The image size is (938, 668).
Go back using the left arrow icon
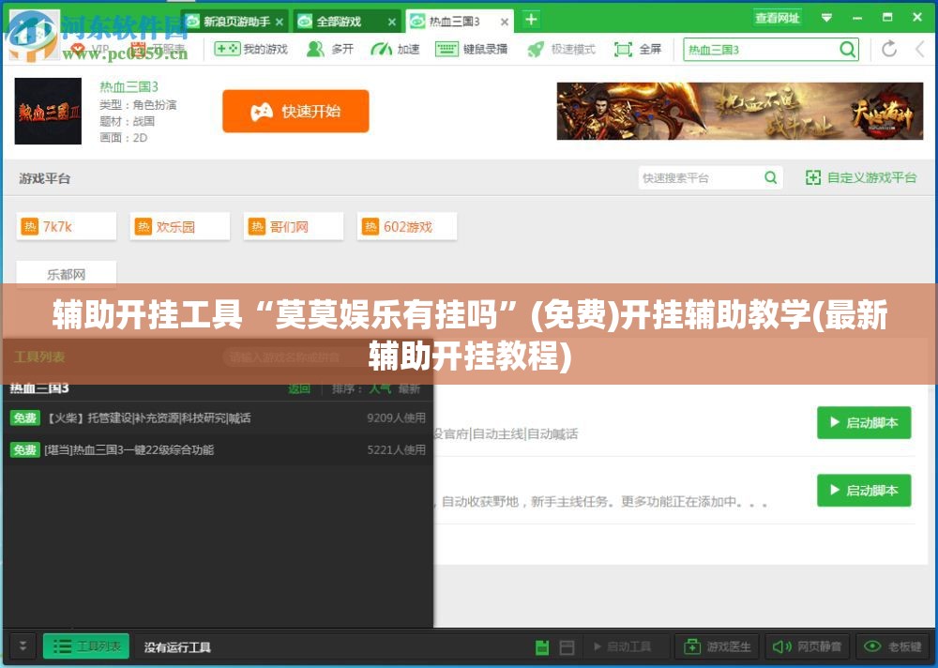920,49
